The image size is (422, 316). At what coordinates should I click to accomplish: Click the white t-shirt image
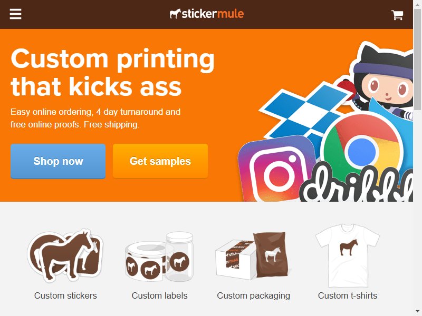348,255
